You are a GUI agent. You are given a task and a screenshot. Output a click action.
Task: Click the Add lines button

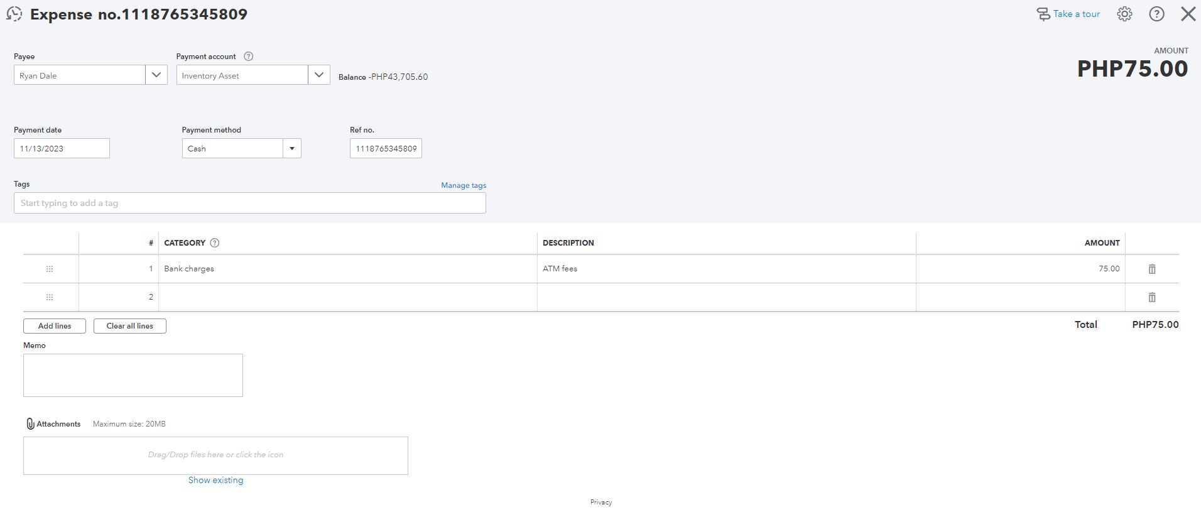(55, 326)
